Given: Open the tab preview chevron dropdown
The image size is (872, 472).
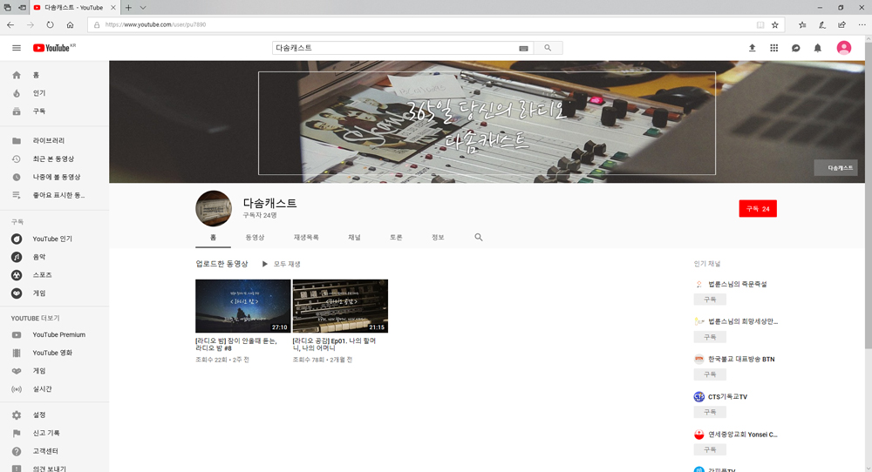Looking at the screenshot, I should (143, 8).
